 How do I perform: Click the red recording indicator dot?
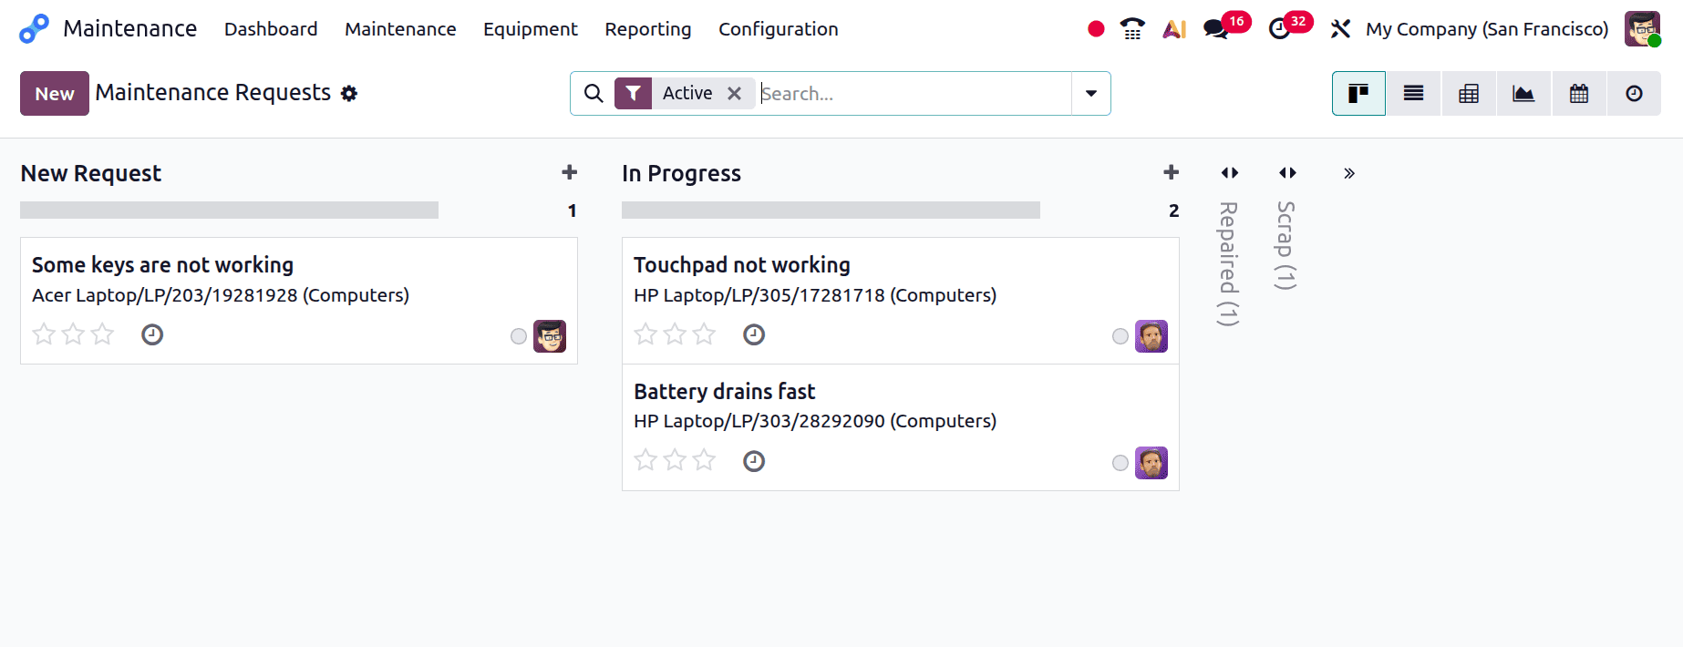(1096, 29)
